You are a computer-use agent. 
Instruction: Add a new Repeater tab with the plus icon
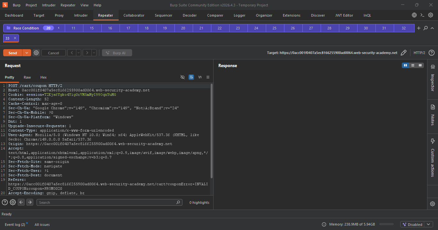pos(418,28)
